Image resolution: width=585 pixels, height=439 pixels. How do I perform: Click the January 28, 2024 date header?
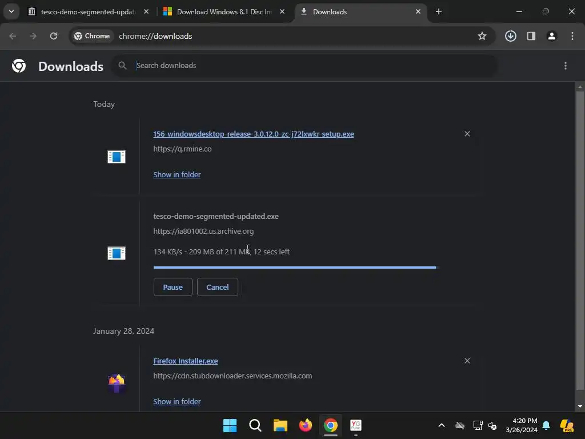123,331
